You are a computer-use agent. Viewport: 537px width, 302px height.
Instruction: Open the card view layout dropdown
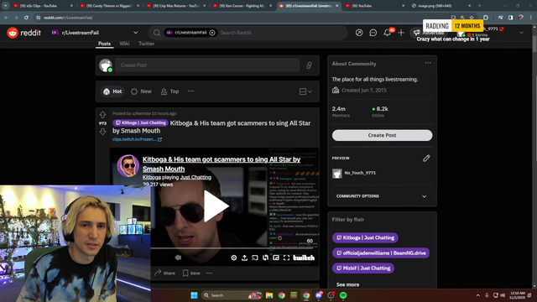pyautogui.click(x=305, y=91)
